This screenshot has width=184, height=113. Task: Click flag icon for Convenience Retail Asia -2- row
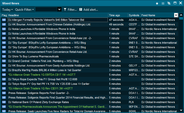[4, 38]
